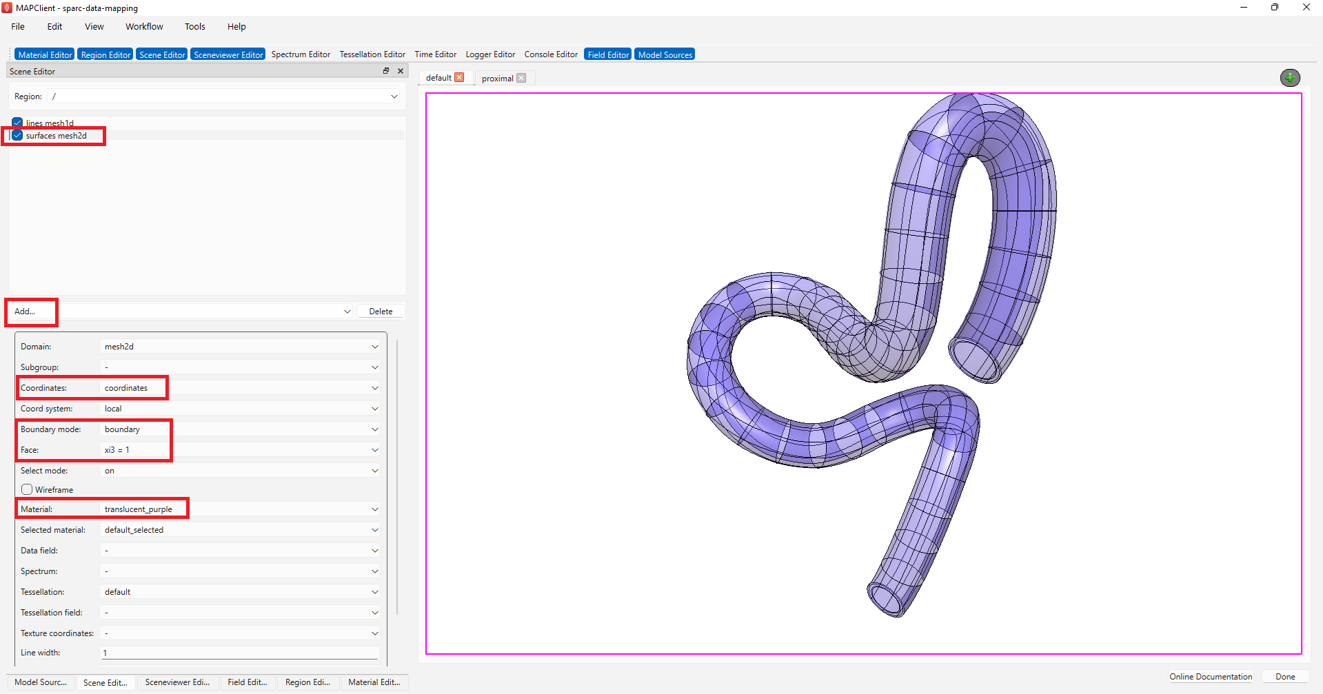Switch to Scene Editor bottom tab

point(105,682)
